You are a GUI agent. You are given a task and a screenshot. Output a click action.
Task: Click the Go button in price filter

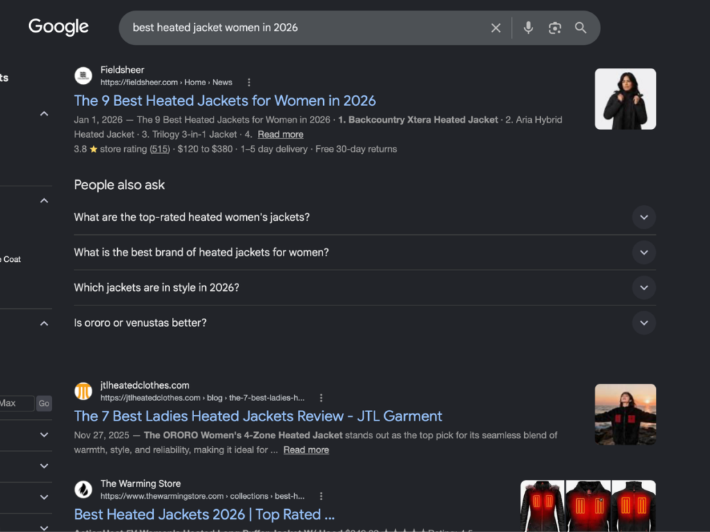tap(44, 403)
